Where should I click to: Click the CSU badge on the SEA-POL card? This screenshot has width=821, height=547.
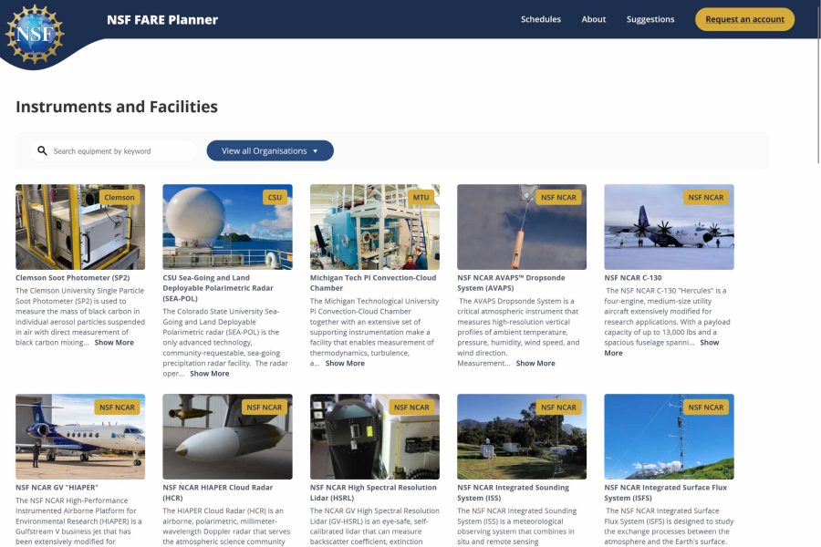(x=275, y=197)
